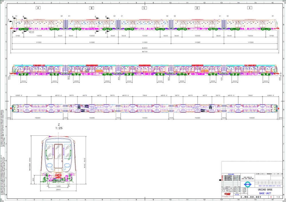Click the 17330 dimension under car E
The height and width of the screenshot is (202, 286).
[x=251, y=42]
